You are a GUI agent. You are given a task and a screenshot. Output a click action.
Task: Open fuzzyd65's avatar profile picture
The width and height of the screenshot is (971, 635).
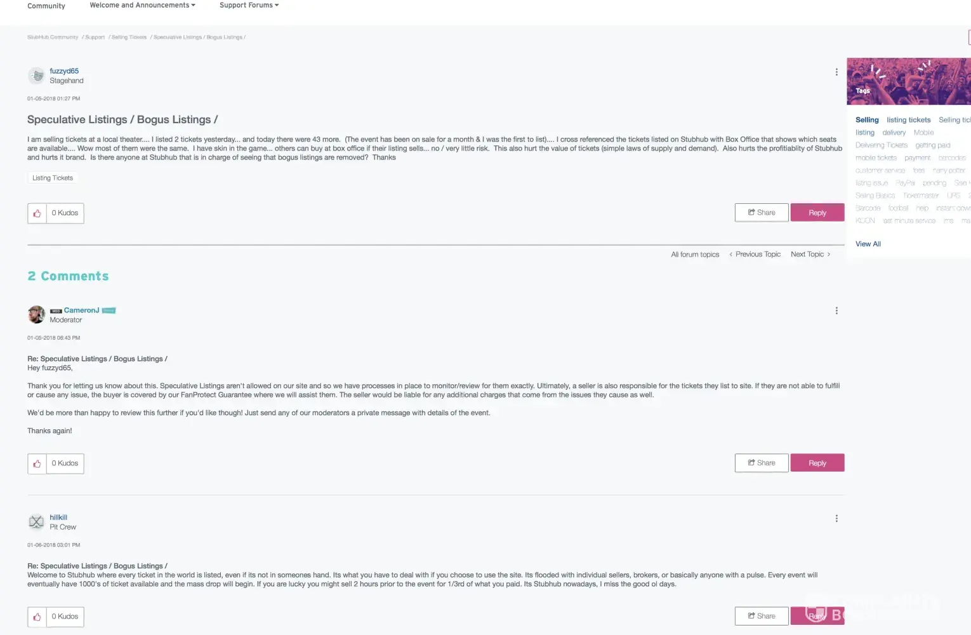(37, 76)
